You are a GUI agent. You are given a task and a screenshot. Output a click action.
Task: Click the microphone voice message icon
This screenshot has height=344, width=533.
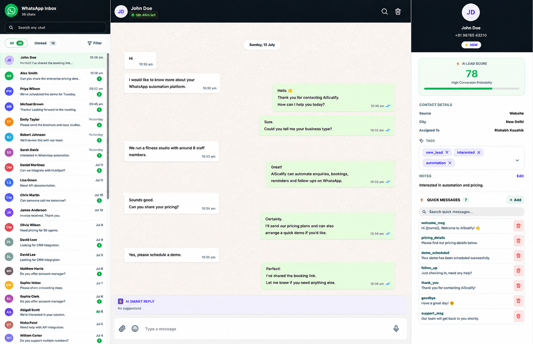tap(396, 329)
